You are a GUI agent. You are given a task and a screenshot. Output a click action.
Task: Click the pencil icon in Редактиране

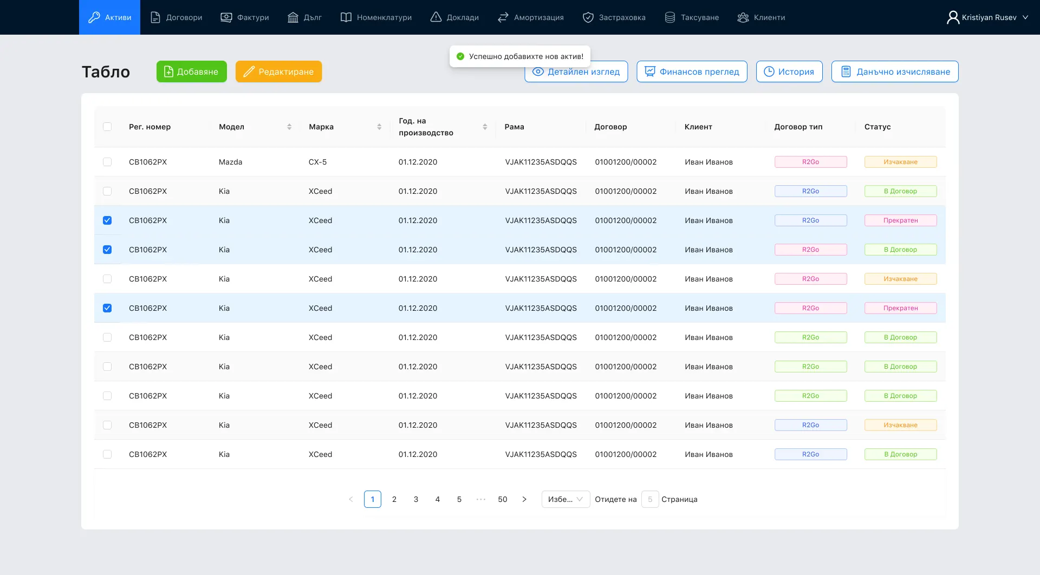coord(249,71)
